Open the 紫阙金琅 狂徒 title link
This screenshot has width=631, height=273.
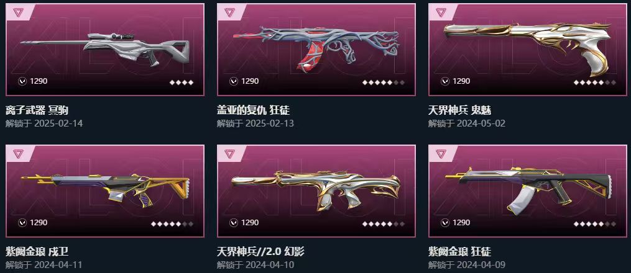pyautogui.click(x=459, y=252)
